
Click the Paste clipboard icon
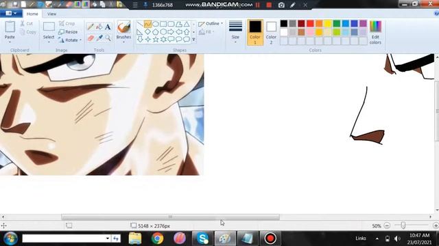point(10,27)
